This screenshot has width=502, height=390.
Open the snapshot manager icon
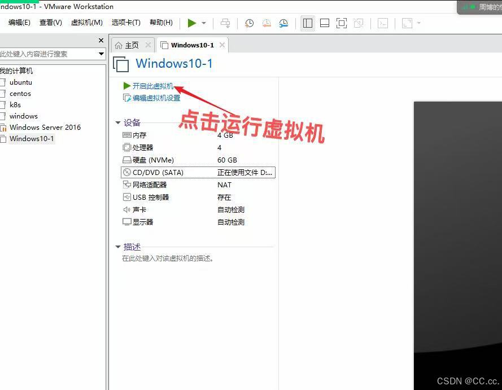coord(283,23)
